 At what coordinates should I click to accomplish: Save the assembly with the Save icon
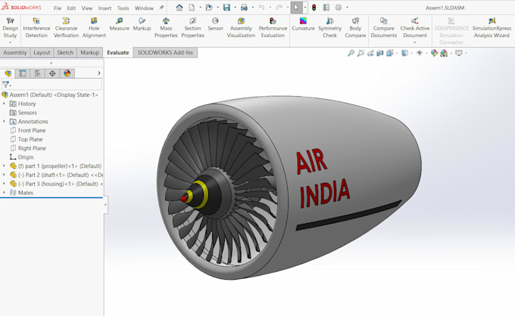(226, 8)
